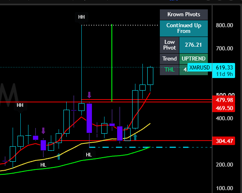The image size is (242, 193).
Task: Click the green UPTREND status cell
Action: tap(193, 59)
